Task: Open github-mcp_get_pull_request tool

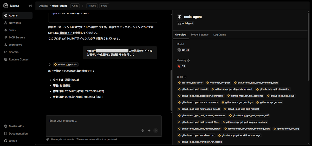Action: [x=242, y=109]
